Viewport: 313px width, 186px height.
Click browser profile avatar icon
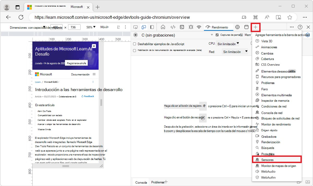pyautogui.click(x=7, y=7)
